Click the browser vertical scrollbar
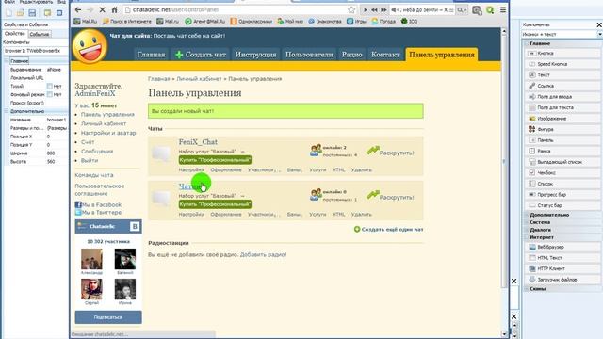This screenshot has height=339, width=603. pos(504,161)
